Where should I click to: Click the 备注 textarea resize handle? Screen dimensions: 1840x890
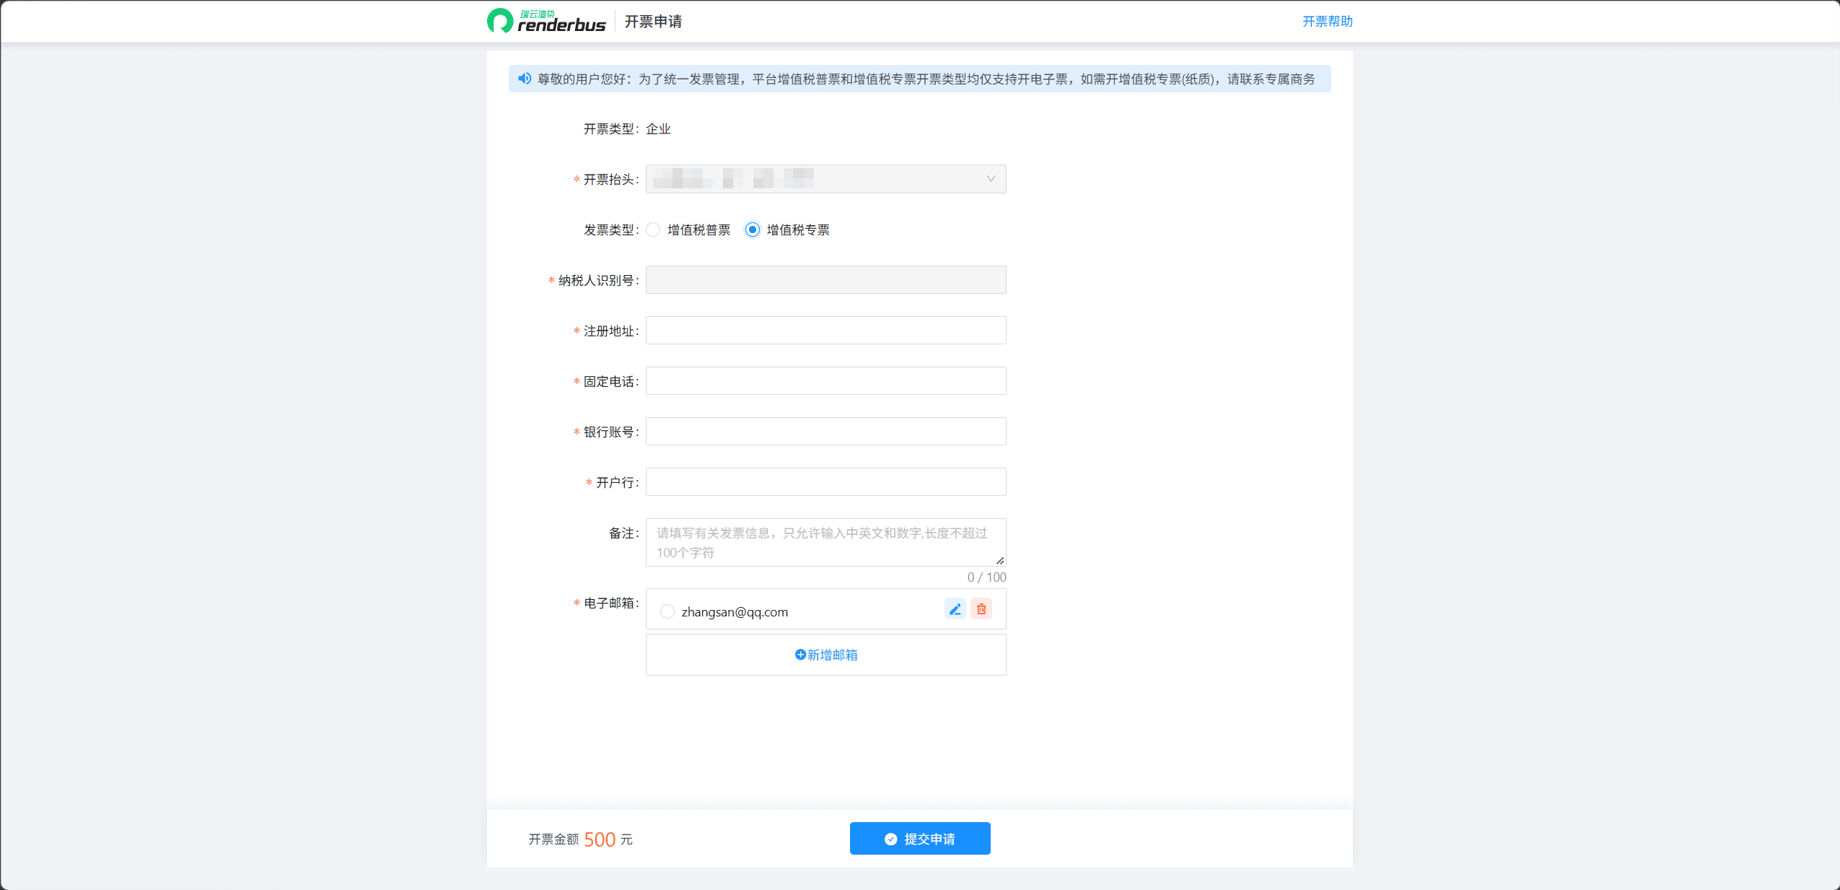pos(1000,560)
